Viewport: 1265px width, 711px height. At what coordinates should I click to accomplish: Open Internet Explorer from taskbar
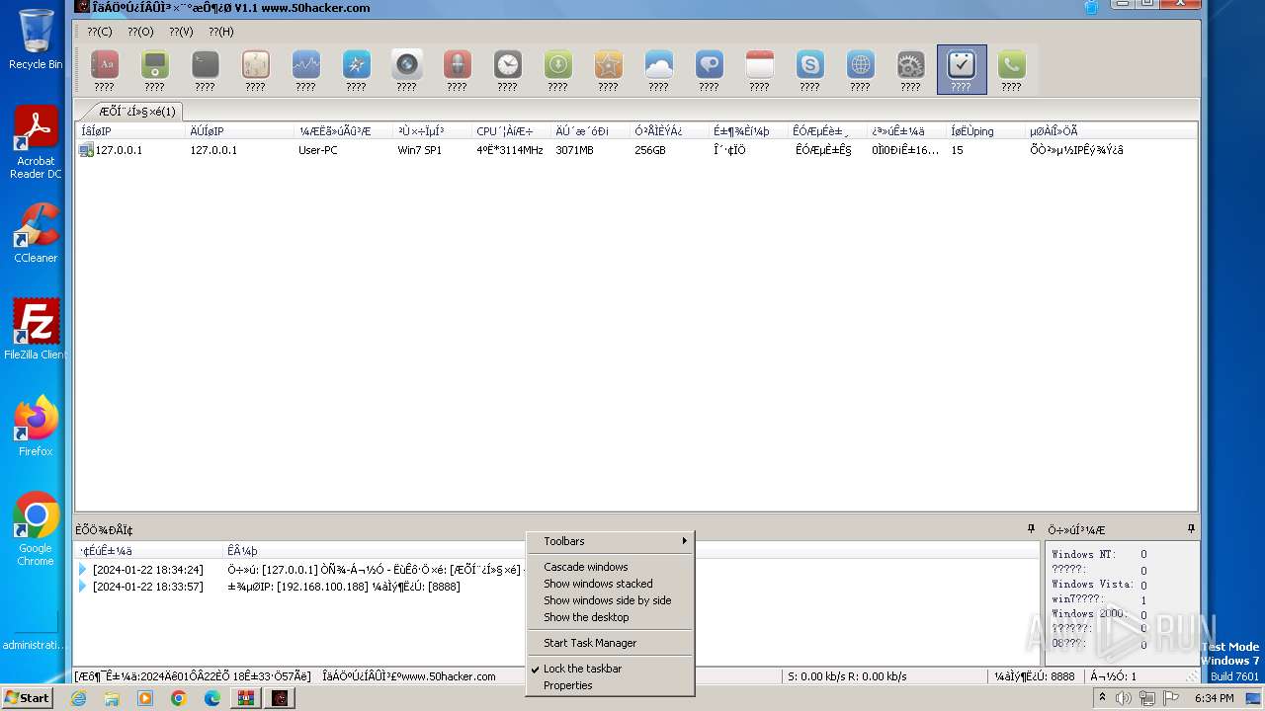[78, 698]
